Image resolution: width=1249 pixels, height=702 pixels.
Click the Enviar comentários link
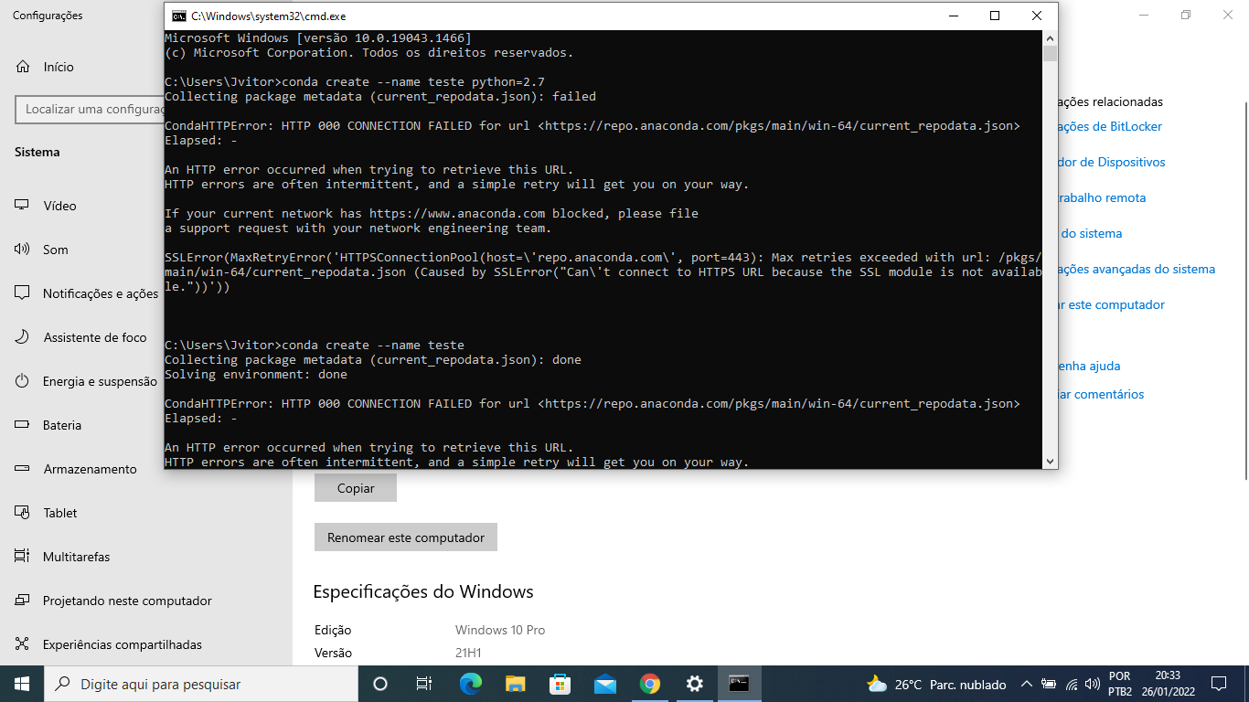tap(1101, 394)
